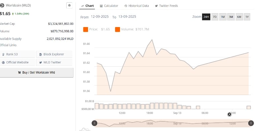Click the available supply 2,021,092,024 WLD
The width and height of the screenshot is (272, 131).
pos(60,39)
